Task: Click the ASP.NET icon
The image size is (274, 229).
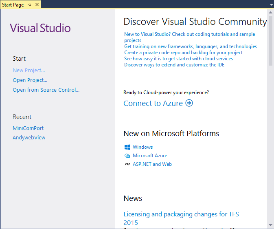Action: pyautogui.click(x=127, y=164)
